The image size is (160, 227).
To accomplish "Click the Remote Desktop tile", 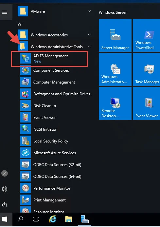I will click(x=115, y=104).
